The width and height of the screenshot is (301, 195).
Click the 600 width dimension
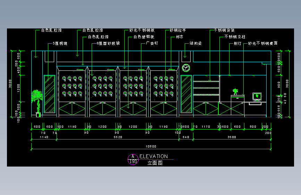237,127
